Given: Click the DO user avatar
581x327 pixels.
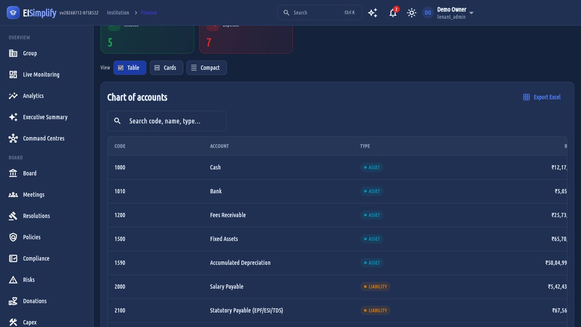Looking at the screenshot, I should pyautogui.click(x=428, y=13).
